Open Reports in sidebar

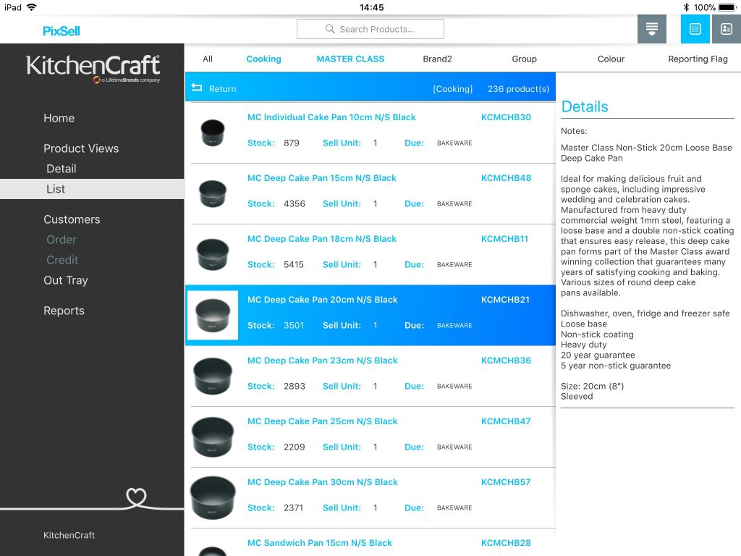point(64,311)
